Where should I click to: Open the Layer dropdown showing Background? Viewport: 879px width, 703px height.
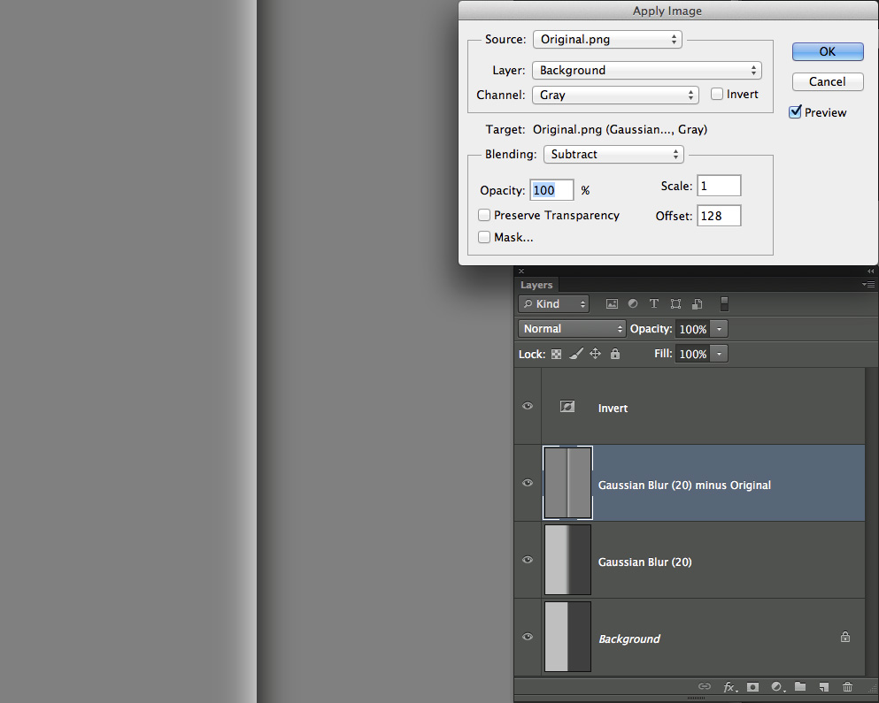click(x=647, y=70)
